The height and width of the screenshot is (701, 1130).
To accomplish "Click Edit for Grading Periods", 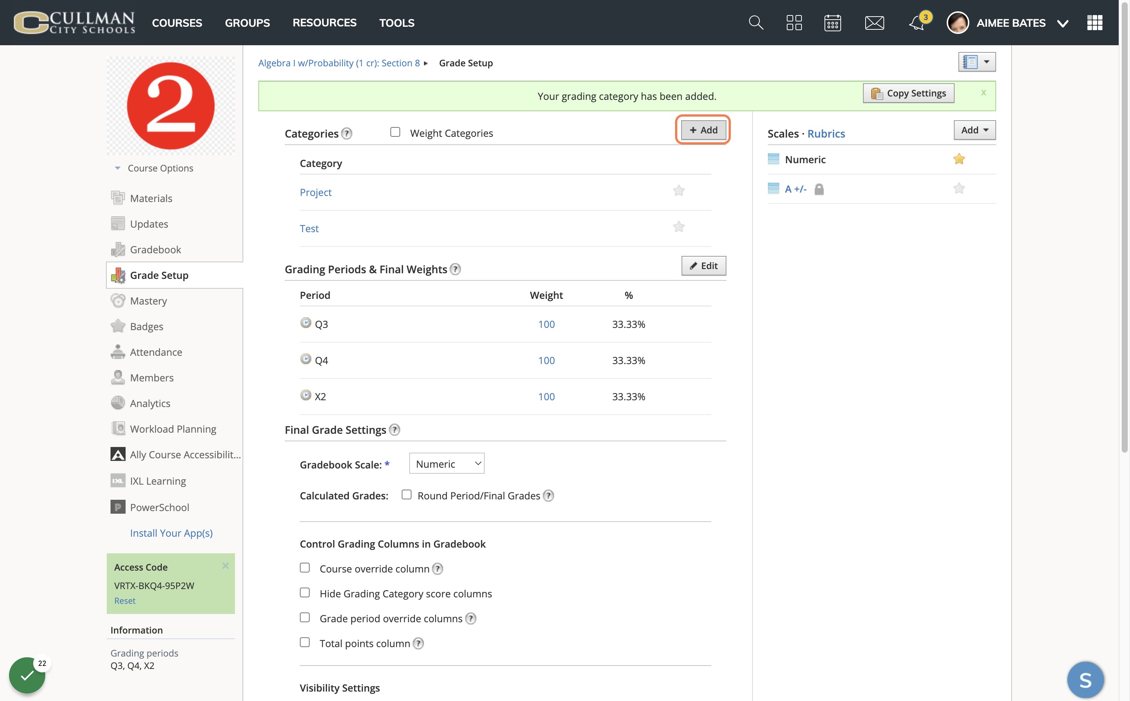I will [704, 266].
